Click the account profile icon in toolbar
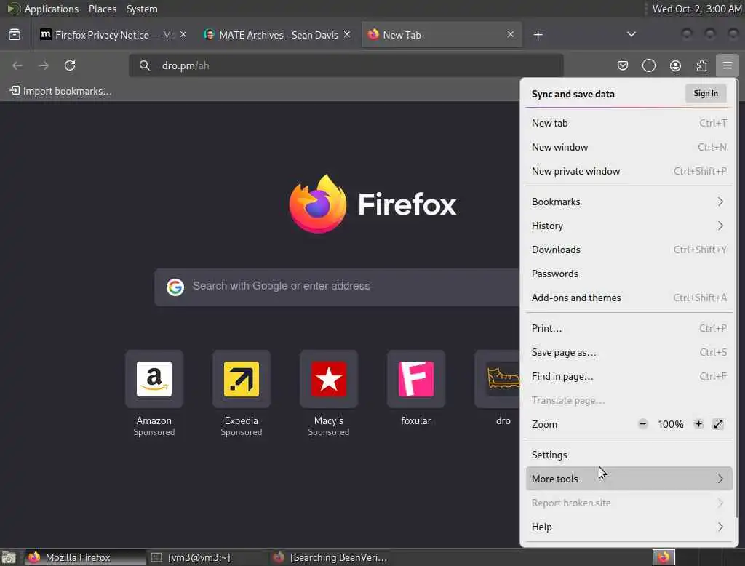Screen dimensions: 745x566 pos(675,65)
